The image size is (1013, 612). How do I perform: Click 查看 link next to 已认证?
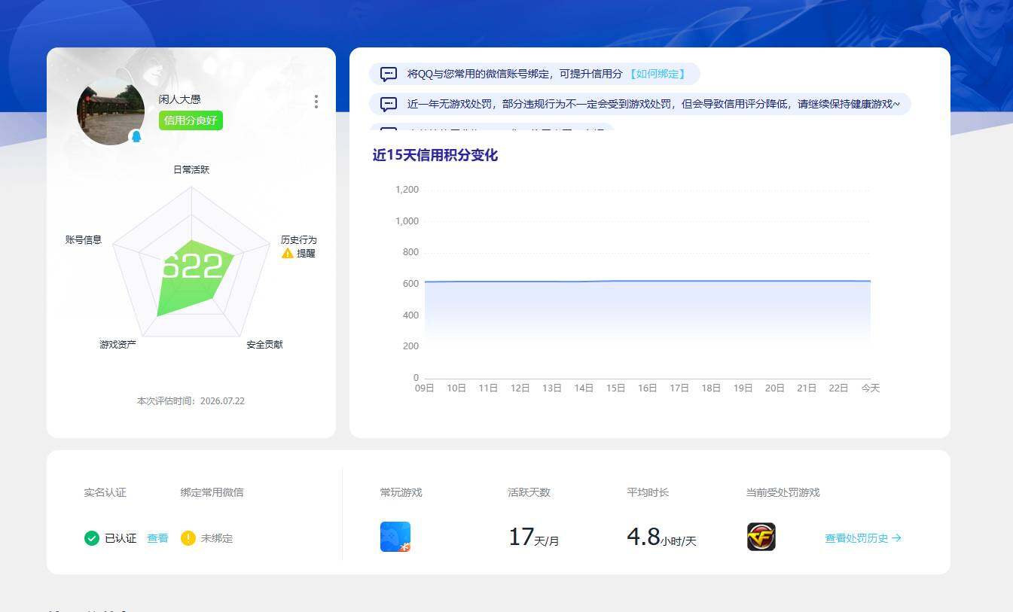click(x=157, y=538)
